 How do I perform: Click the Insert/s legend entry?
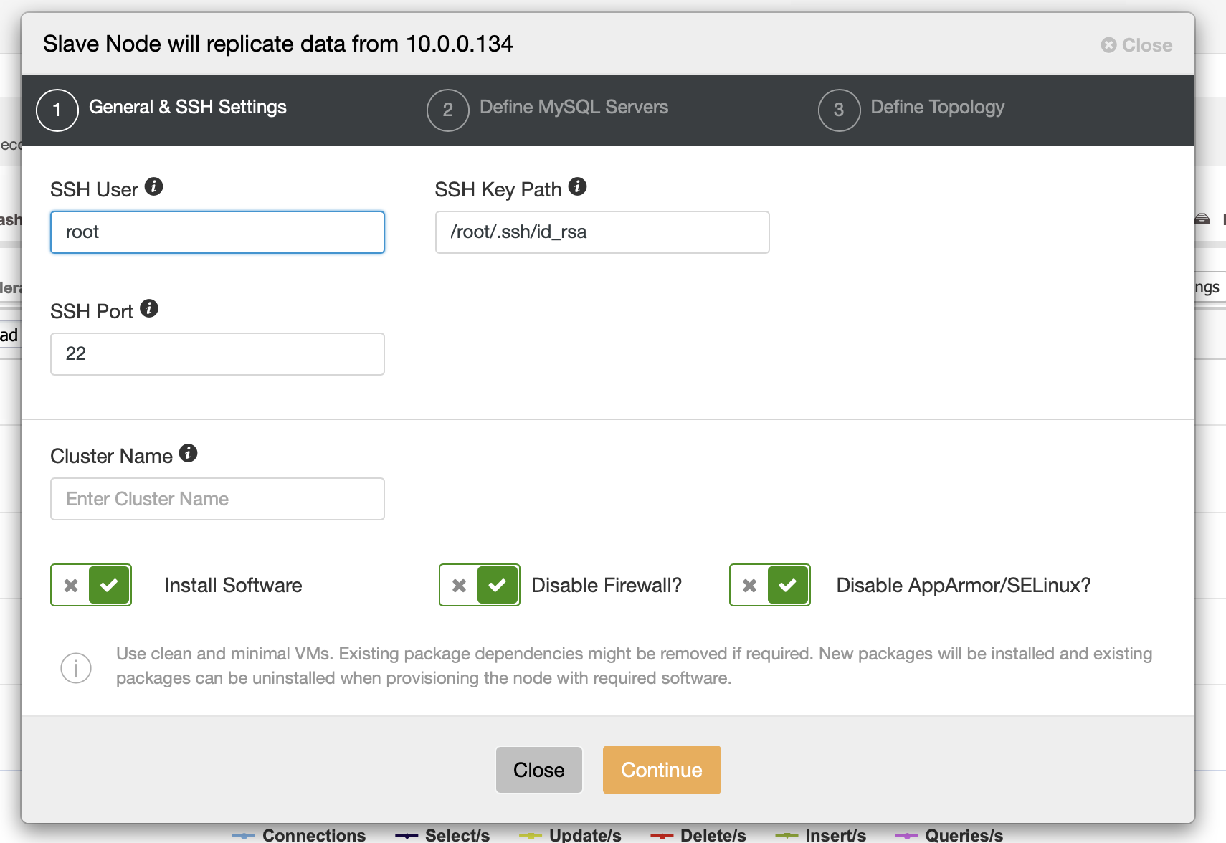pyautogui.click(x=821, y=835)
